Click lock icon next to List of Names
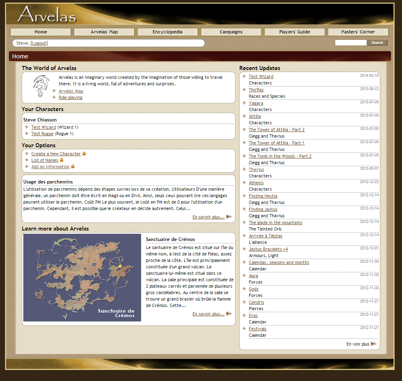402x381 pixels. [x=62, y=160]
